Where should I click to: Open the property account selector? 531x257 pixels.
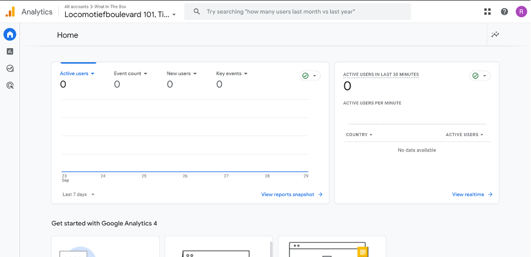coord(120,14)
